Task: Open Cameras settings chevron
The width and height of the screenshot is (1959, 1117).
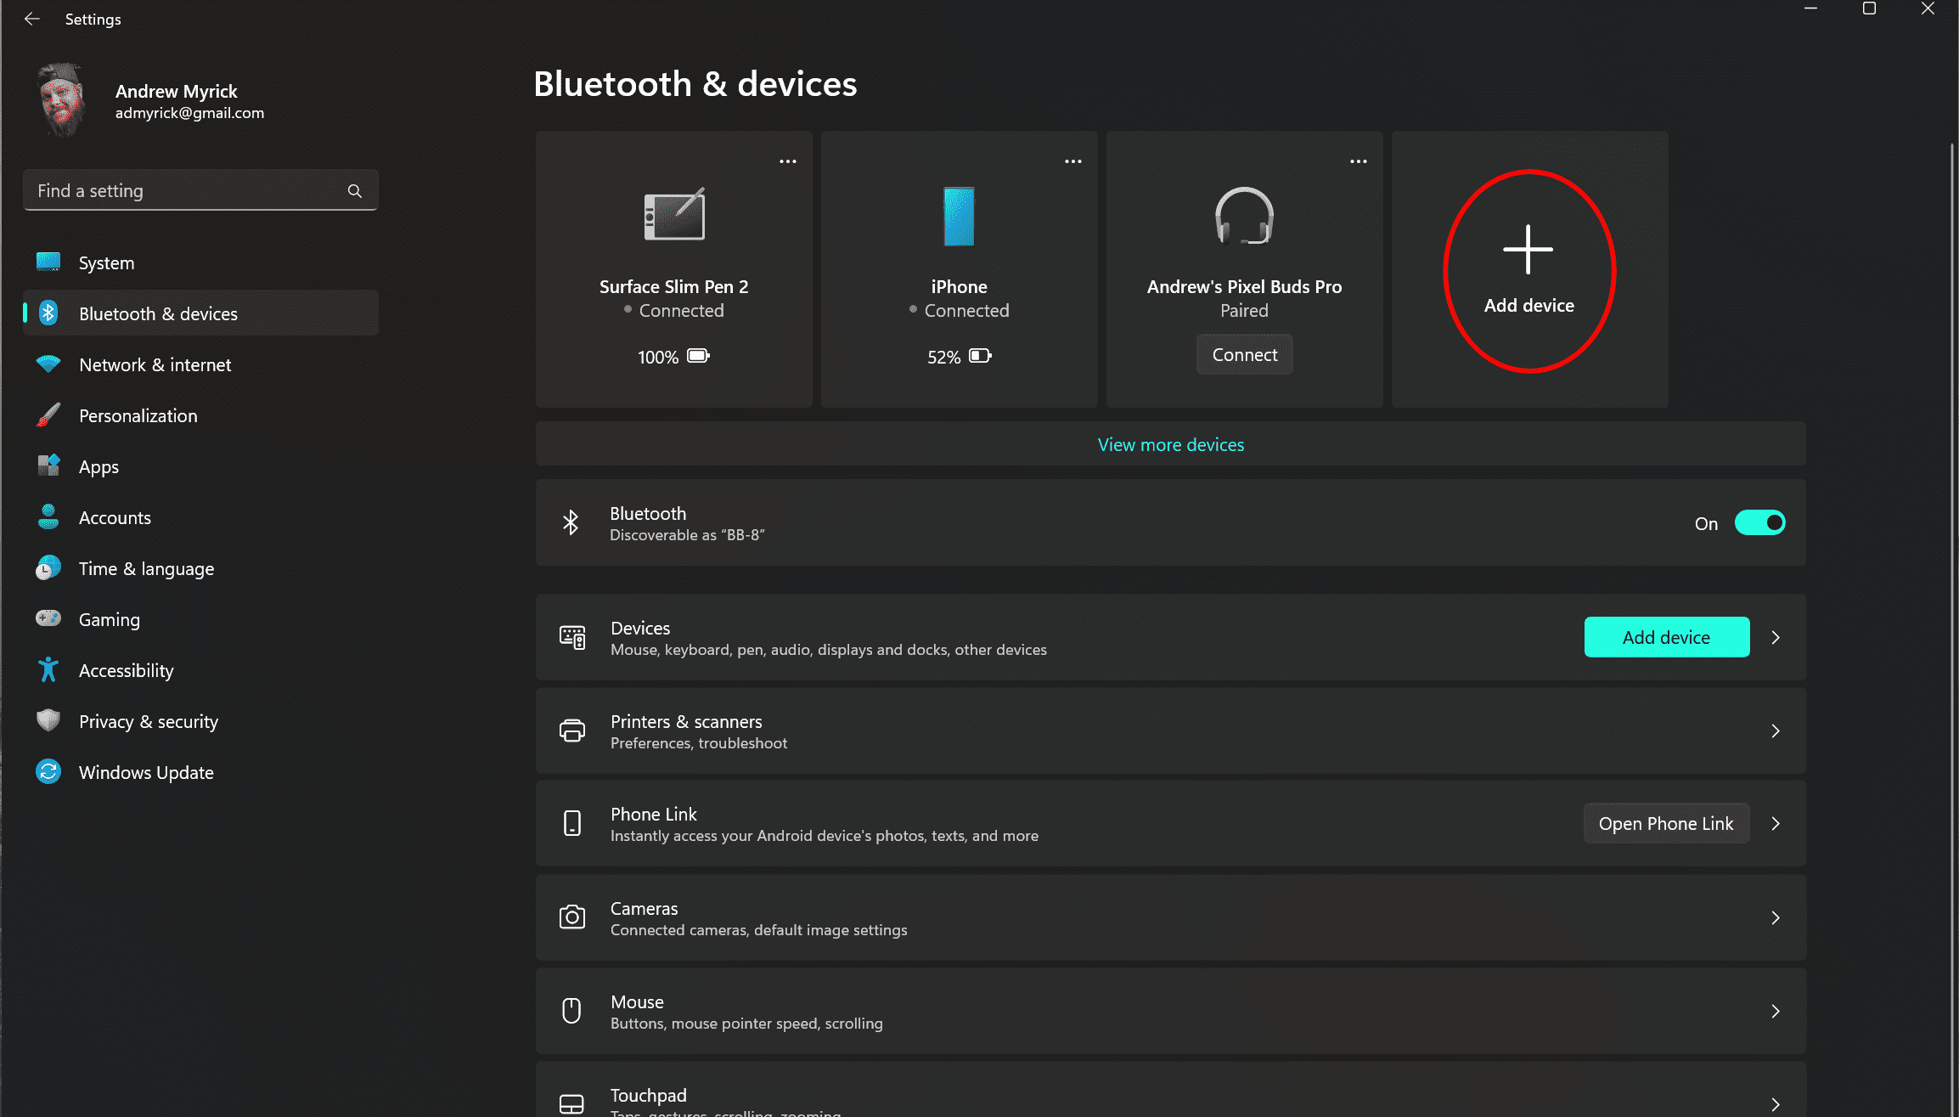Action: click(1776, 918)
